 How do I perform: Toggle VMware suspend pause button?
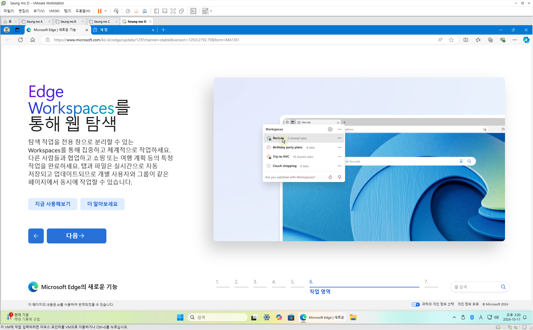(100, 11)
